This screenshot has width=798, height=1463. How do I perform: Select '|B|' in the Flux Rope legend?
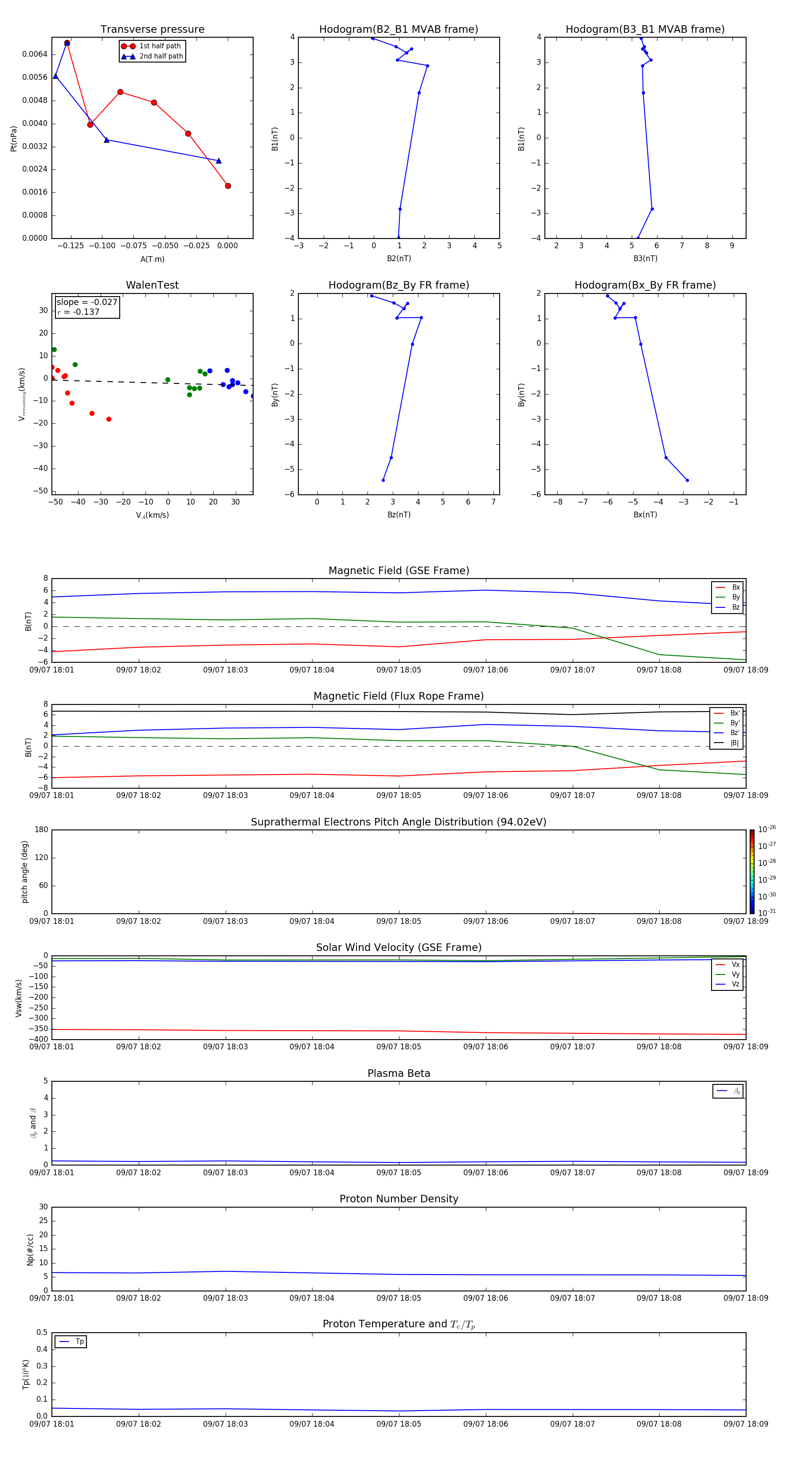pos(727,743)
